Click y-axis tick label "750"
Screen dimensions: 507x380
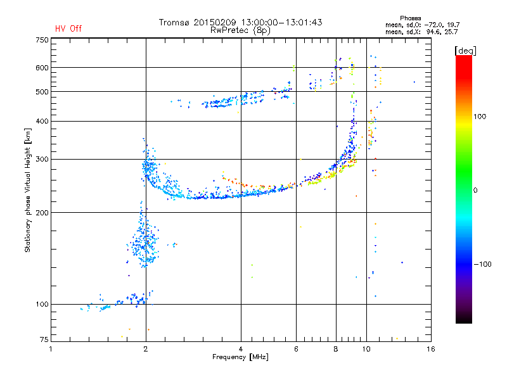click(x=42, y=40)
